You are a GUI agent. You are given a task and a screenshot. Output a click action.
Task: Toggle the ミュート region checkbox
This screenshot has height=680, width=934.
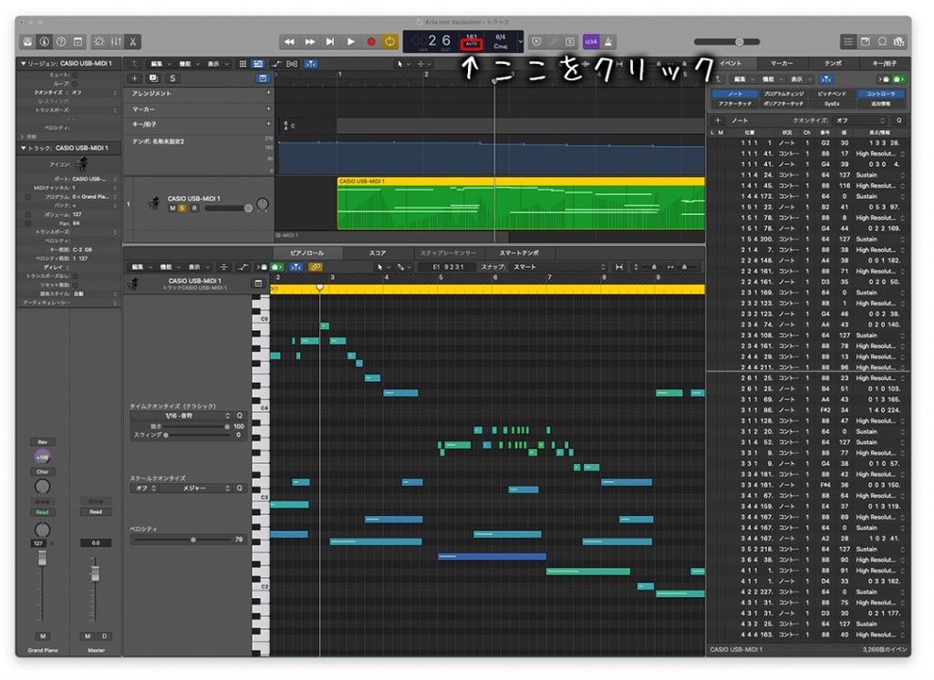click(75, 75)
